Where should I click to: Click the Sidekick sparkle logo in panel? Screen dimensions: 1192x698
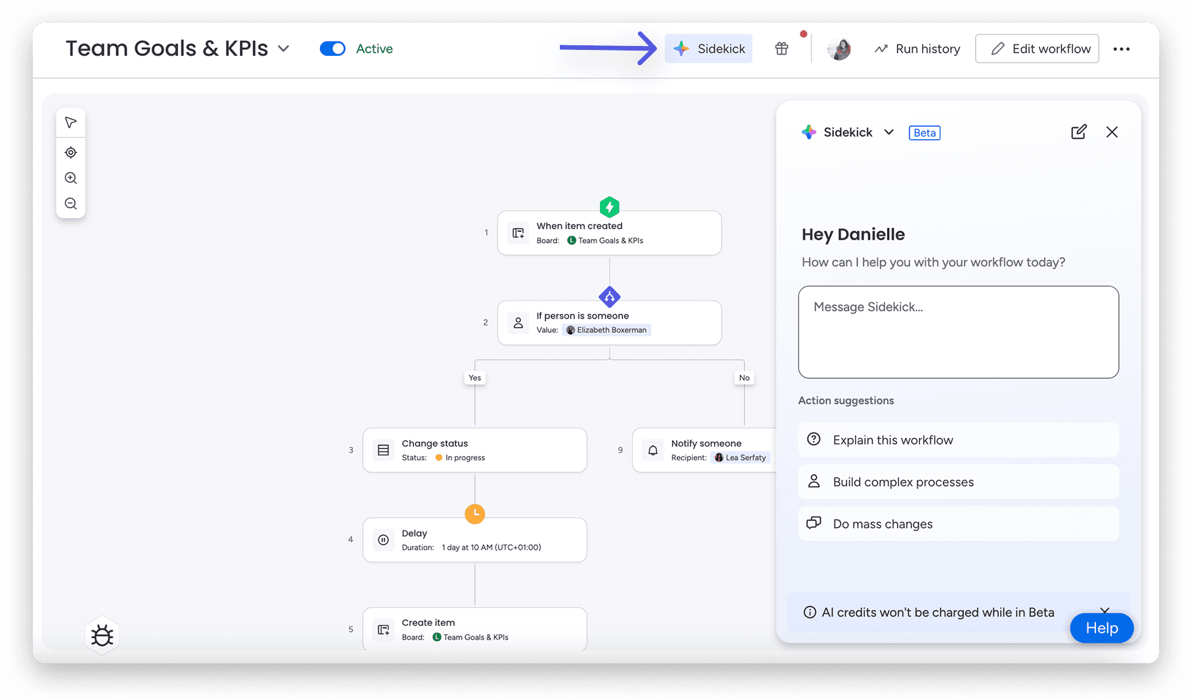click(809, 132)
